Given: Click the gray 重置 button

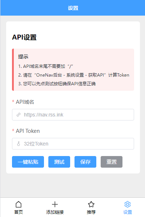Looking at the screenshot, I should [112, 162].
